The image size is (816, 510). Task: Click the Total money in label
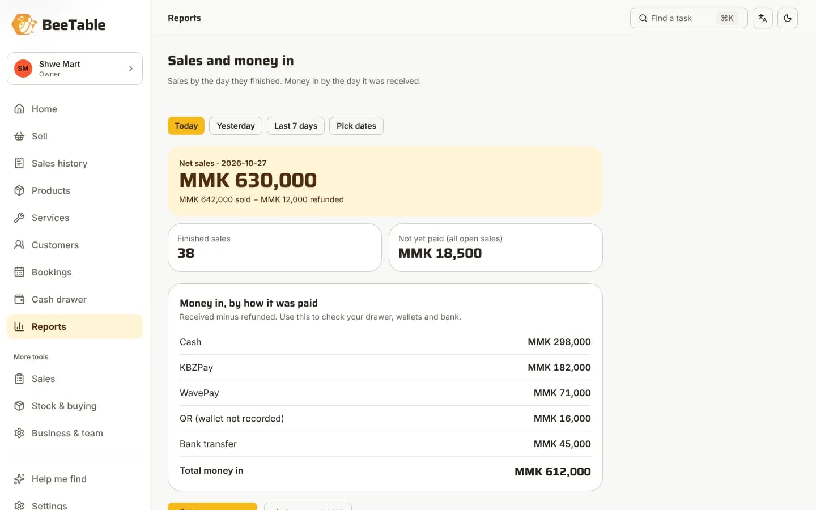(211, 470)
